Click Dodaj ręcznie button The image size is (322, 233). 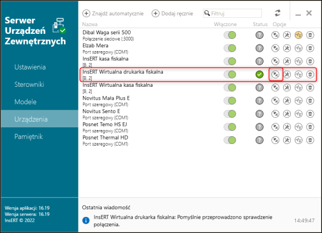pos(172,13)
